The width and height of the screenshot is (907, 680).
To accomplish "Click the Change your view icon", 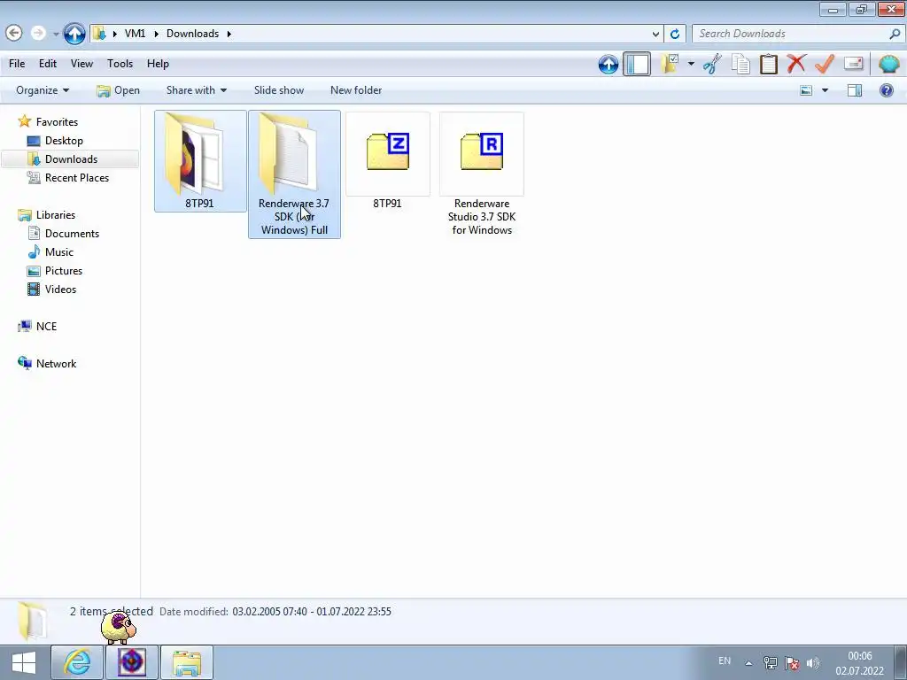I will click(806, 90).
